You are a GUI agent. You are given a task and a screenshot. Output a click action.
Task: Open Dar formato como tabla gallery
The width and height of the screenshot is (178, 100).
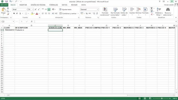click(x=115, y=12)
